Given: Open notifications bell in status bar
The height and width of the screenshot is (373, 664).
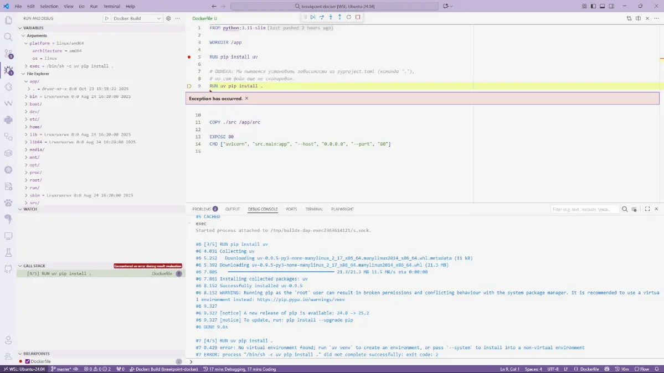Looking at the screenshot, I should tap(657, 369).
